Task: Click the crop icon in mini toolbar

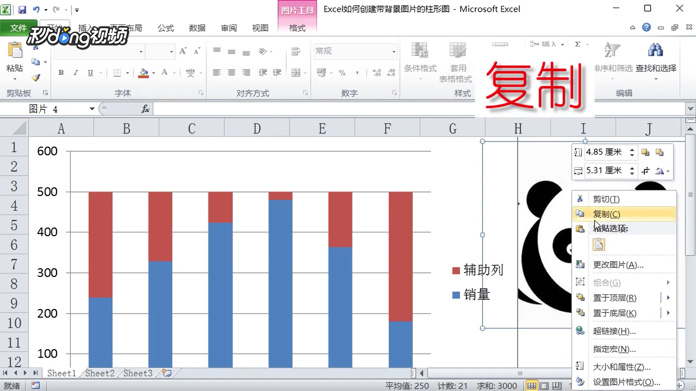Action: point(646,171)
